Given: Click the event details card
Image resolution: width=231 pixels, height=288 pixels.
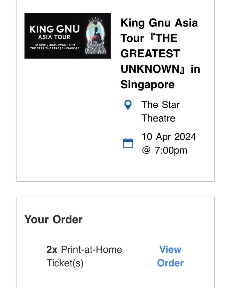Looking at the screenshot, I should (115, 91).
